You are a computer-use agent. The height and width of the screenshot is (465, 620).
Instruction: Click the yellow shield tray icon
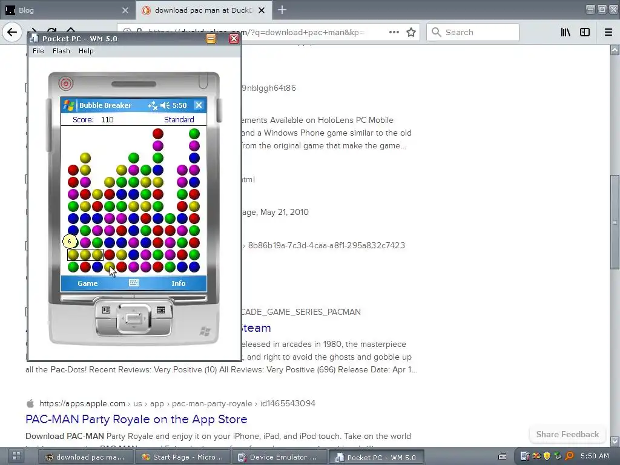[x=547, y=456]
